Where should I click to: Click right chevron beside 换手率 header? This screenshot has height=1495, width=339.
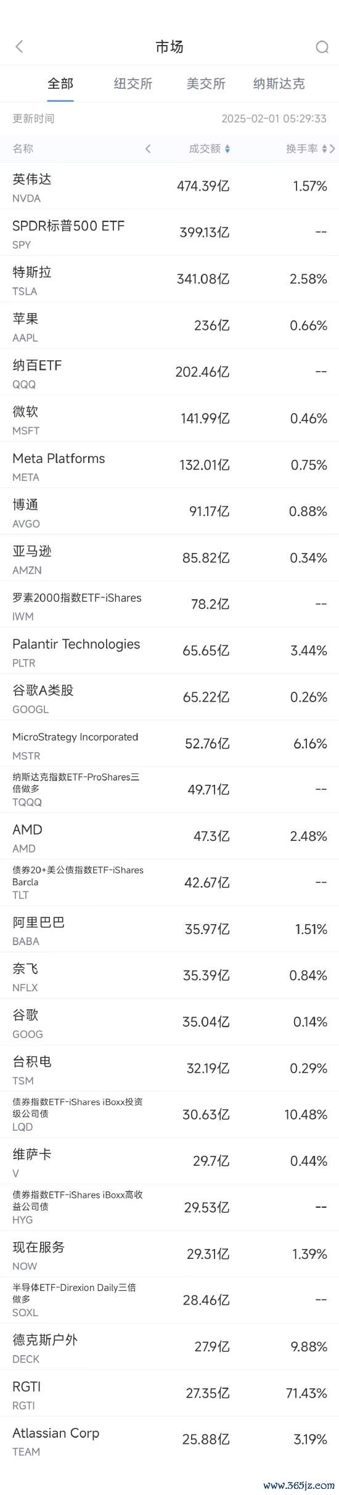(333, 149)
